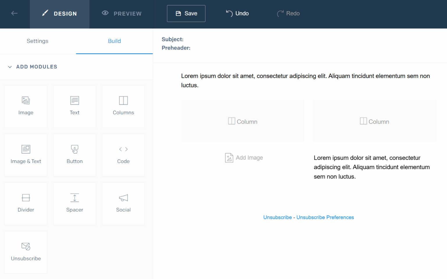Add a Spacer module
447x279 pixels.
click(74, 204)
